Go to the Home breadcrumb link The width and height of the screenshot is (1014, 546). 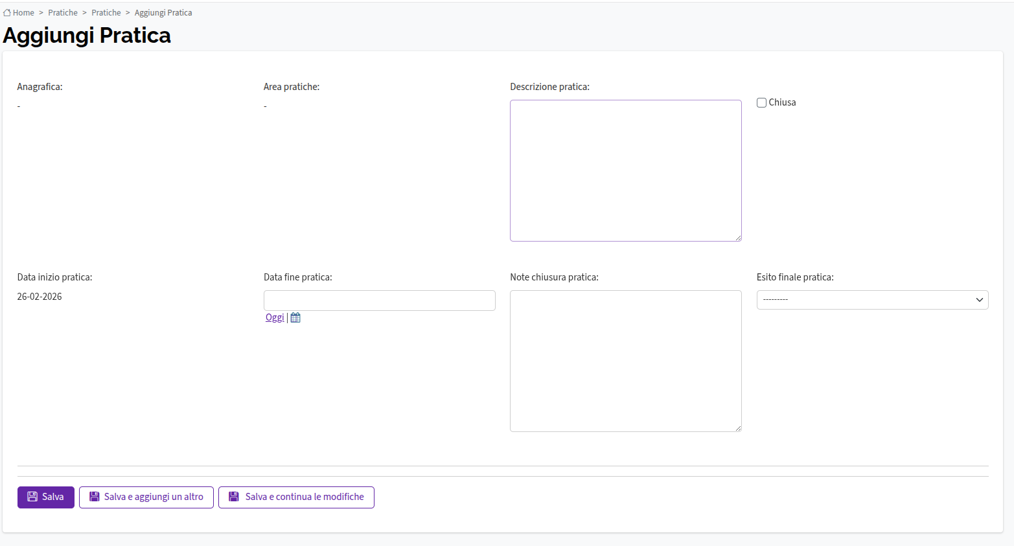click(x=23, y=13)
